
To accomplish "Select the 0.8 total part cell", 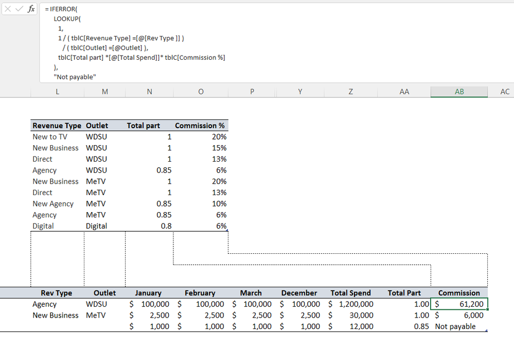I will pos(150,226).
